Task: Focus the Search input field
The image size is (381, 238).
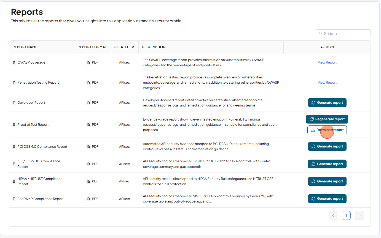Action: pos(343,33)
